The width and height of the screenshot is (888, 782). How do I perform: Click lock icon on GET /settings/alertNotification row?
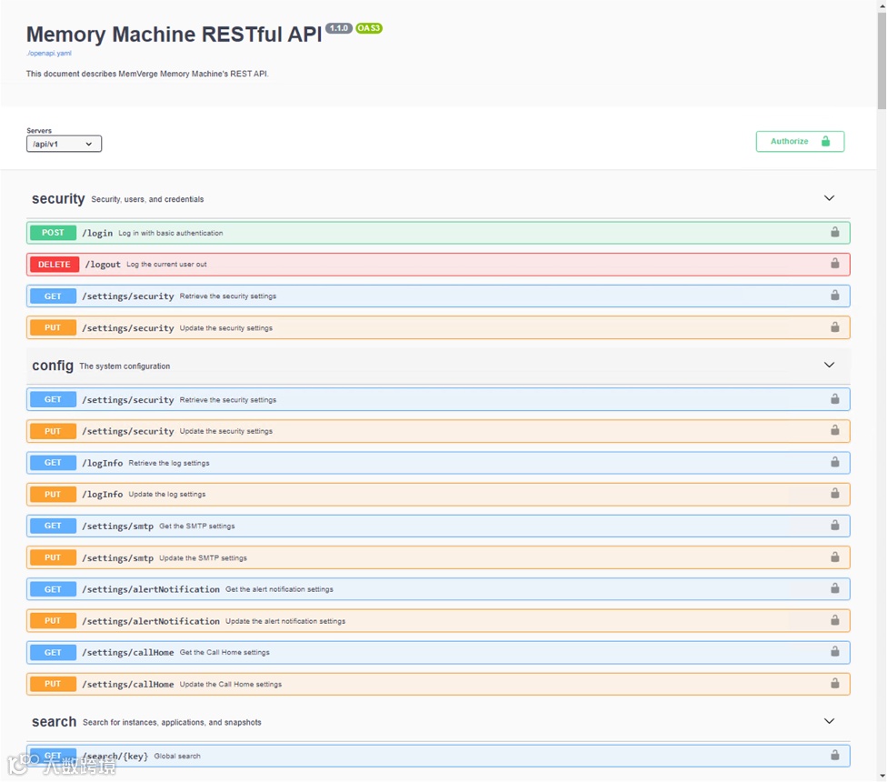pos(834,588)
